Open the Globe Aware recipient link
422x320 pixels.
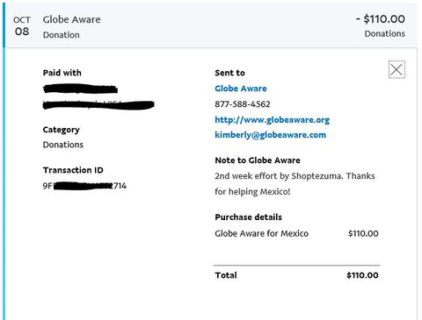click(241, 89)
